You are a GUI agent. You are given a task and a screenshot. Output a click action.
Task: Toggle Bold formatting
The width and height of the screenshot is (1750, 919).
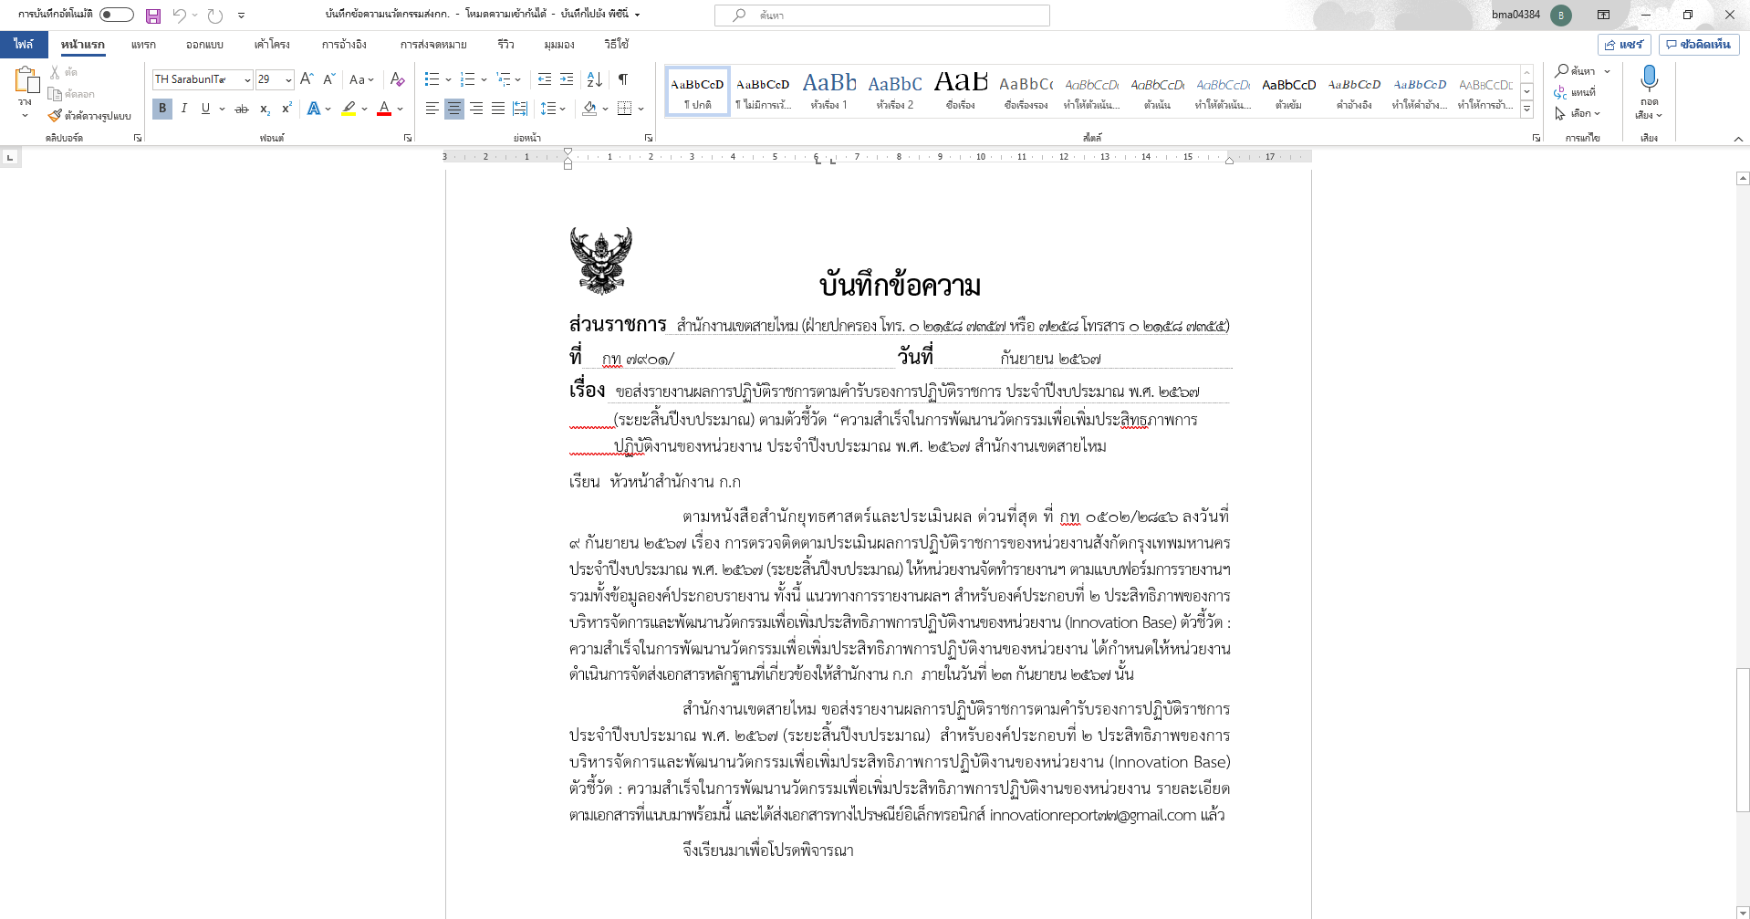coord(162,109)
